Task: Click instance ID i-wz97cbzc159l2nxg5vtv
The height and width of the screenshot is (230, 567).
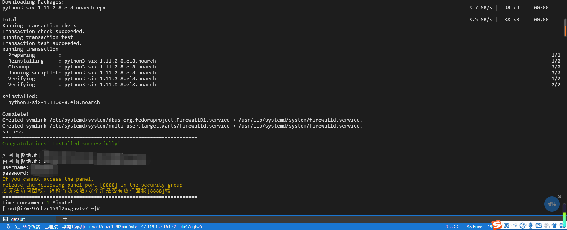Action: point(113,227)
